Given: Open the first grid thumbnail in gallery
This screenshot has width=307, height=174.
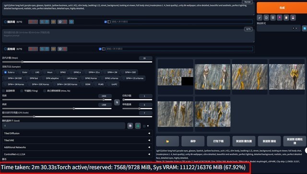Looking at the screenshot, I should tap(176, 77).
